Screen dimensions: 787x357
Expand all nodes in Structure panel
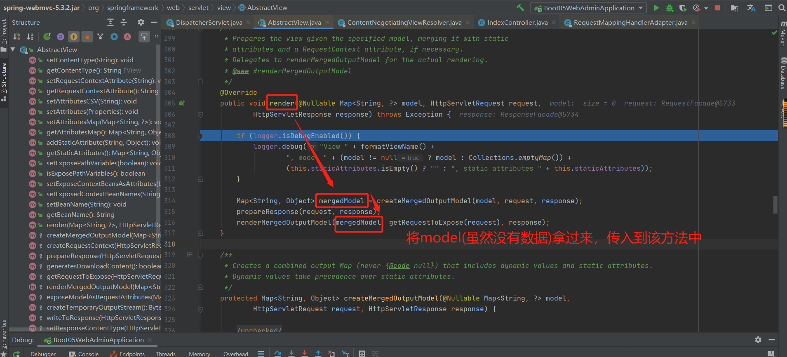(110, 22)
